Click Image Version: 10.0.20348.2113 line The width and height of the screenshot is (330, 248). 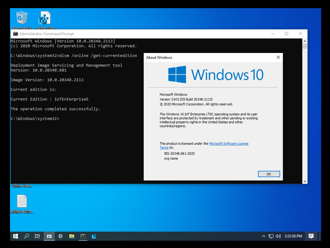click(x=47, y=80)
